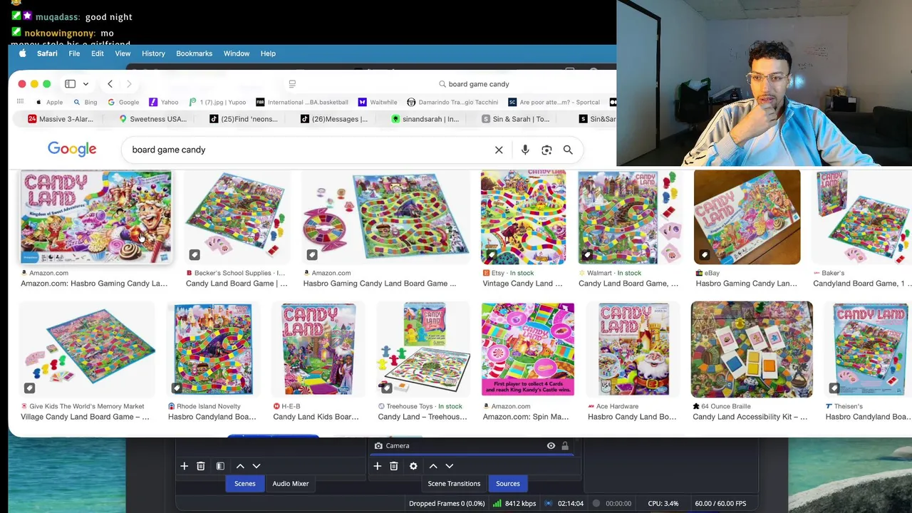The image size is (912, 513).
Task: Click Village Candy Land Board Game link
Action: pos(85,417)
